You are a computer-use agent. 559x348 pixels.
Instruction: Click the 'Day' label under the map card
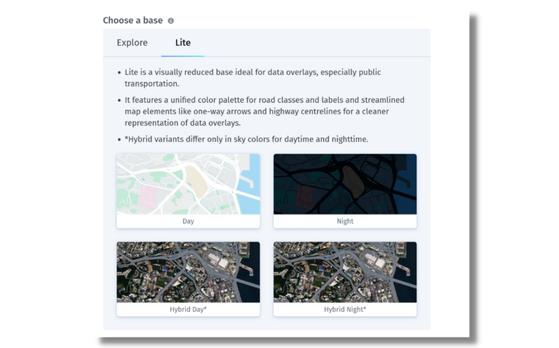189,221
